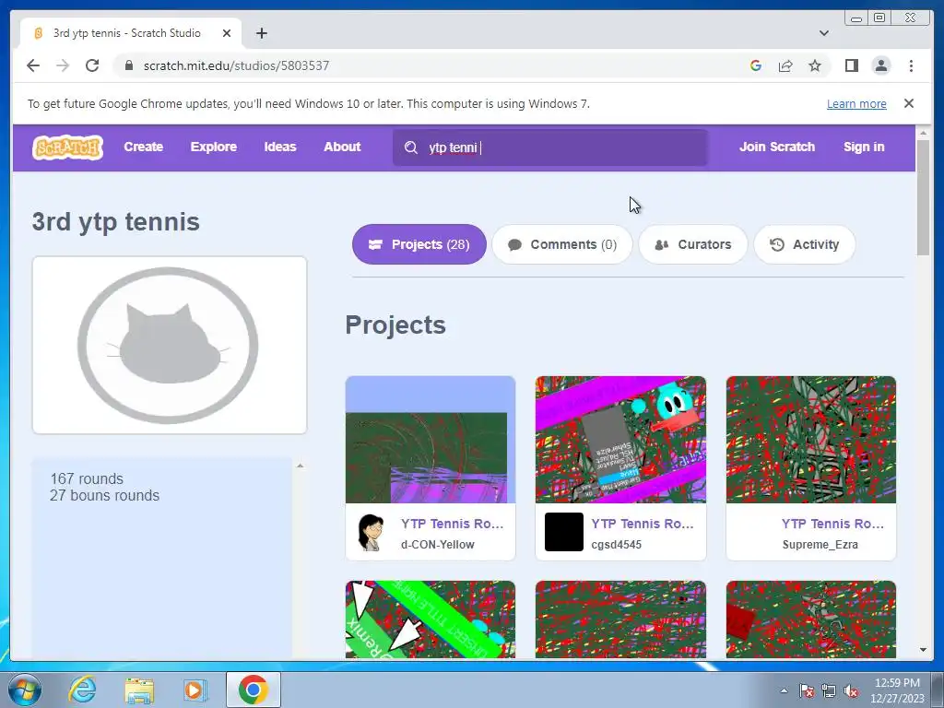Click the page vertical scrollbar thumb
Screen dimensions: 944x708
tap(924, 197)
